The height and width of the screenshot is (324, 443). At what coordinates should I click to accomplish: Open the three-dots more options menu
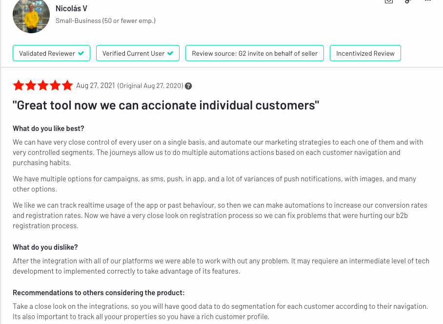(428, 0)
